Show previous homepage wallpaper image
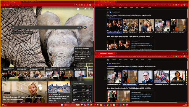Viewport: 189px width, 107px height. [x=88, y=65]
